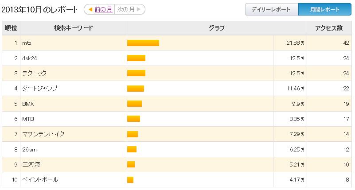The height and width of the screenshot is (190, 355).
Task: Click the 三河湾 keyword
Action: [x=31, y=164]
